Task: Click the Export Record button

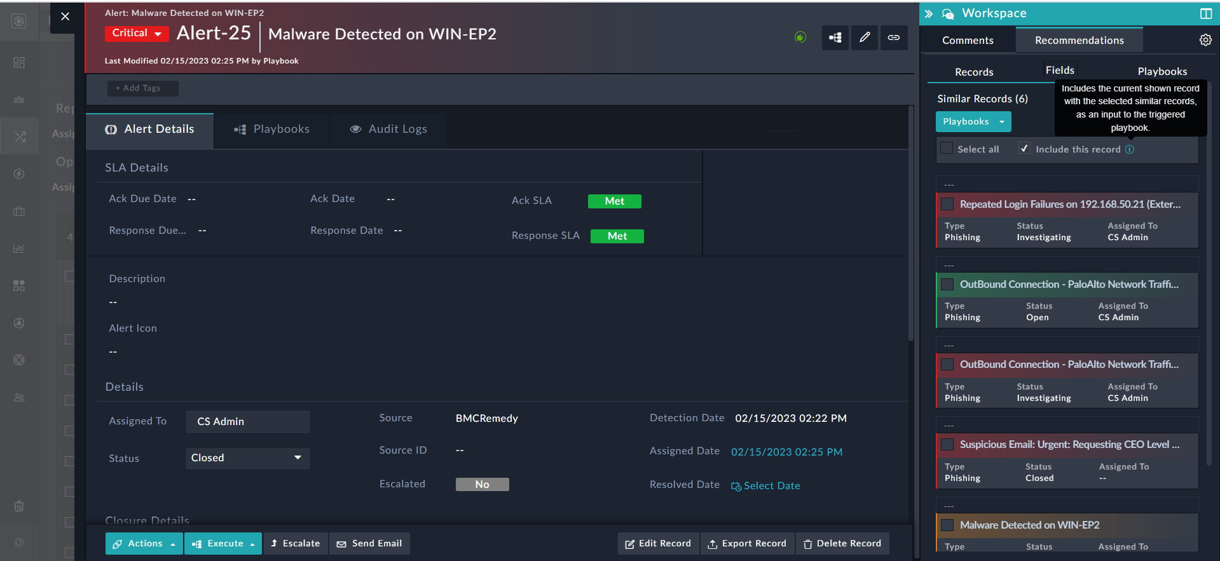Action: click(747, 544)
